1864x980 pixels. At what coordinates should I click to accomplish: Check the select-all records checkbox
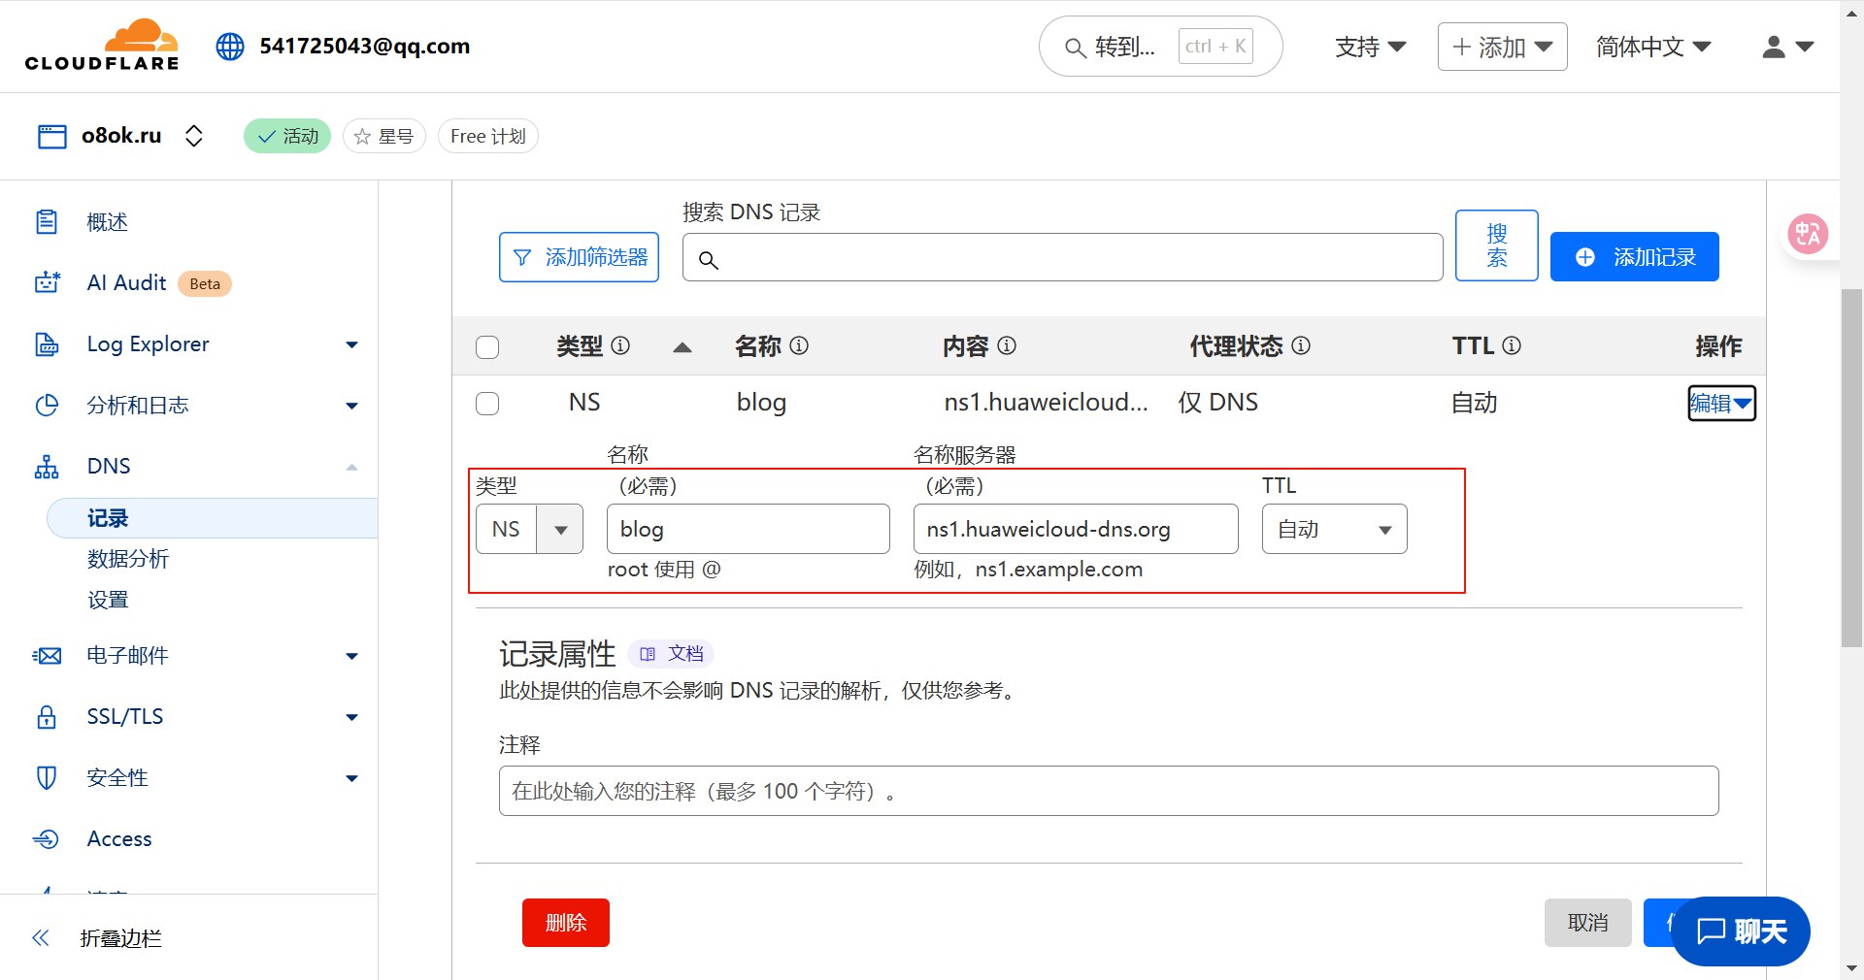[487, 347]
